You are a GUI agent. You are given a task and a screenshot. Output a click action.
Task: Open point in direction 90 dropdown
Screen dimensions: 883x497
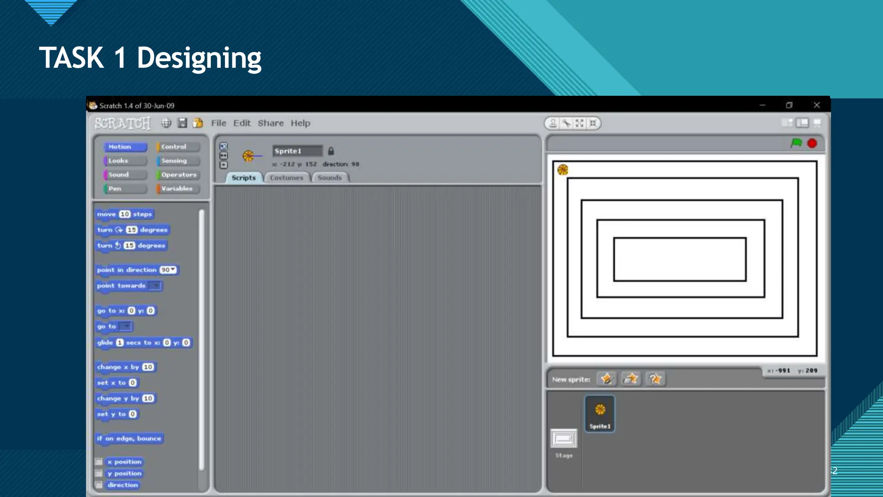tap(168, 270)
